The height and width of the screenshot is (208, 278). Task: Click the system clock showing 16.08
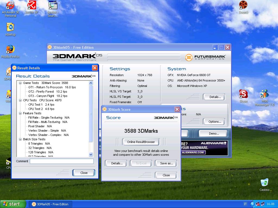pos(270,204)
